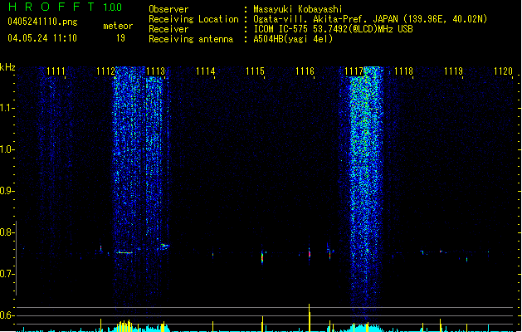Click the HROFFT 1.0.0 title text
The width and height of the screenshot is (522, 332).
[66, 7]
